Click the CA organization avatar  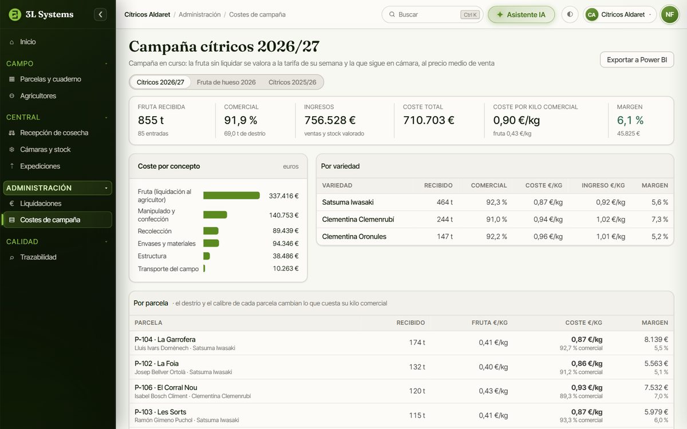pyautogui.click(x=592, y=14)
